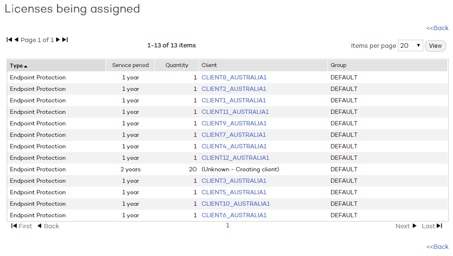Sort by Client column header
This screenshot has width=453, height=256.
[209, 65]
